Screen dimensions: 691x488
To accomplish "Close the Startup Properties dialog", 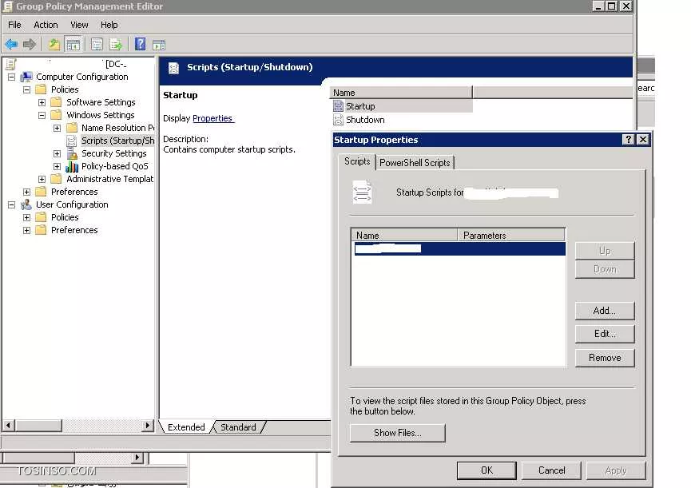I will (x=643, y=140).
